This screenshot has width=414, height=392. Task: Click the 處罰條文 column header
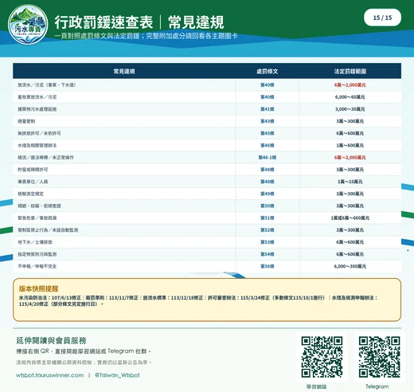[x=268, y=71]
